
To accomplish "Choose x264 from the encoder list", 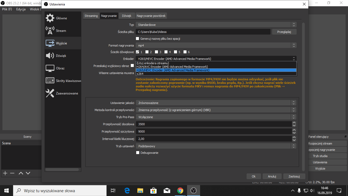I will [216, 74].
